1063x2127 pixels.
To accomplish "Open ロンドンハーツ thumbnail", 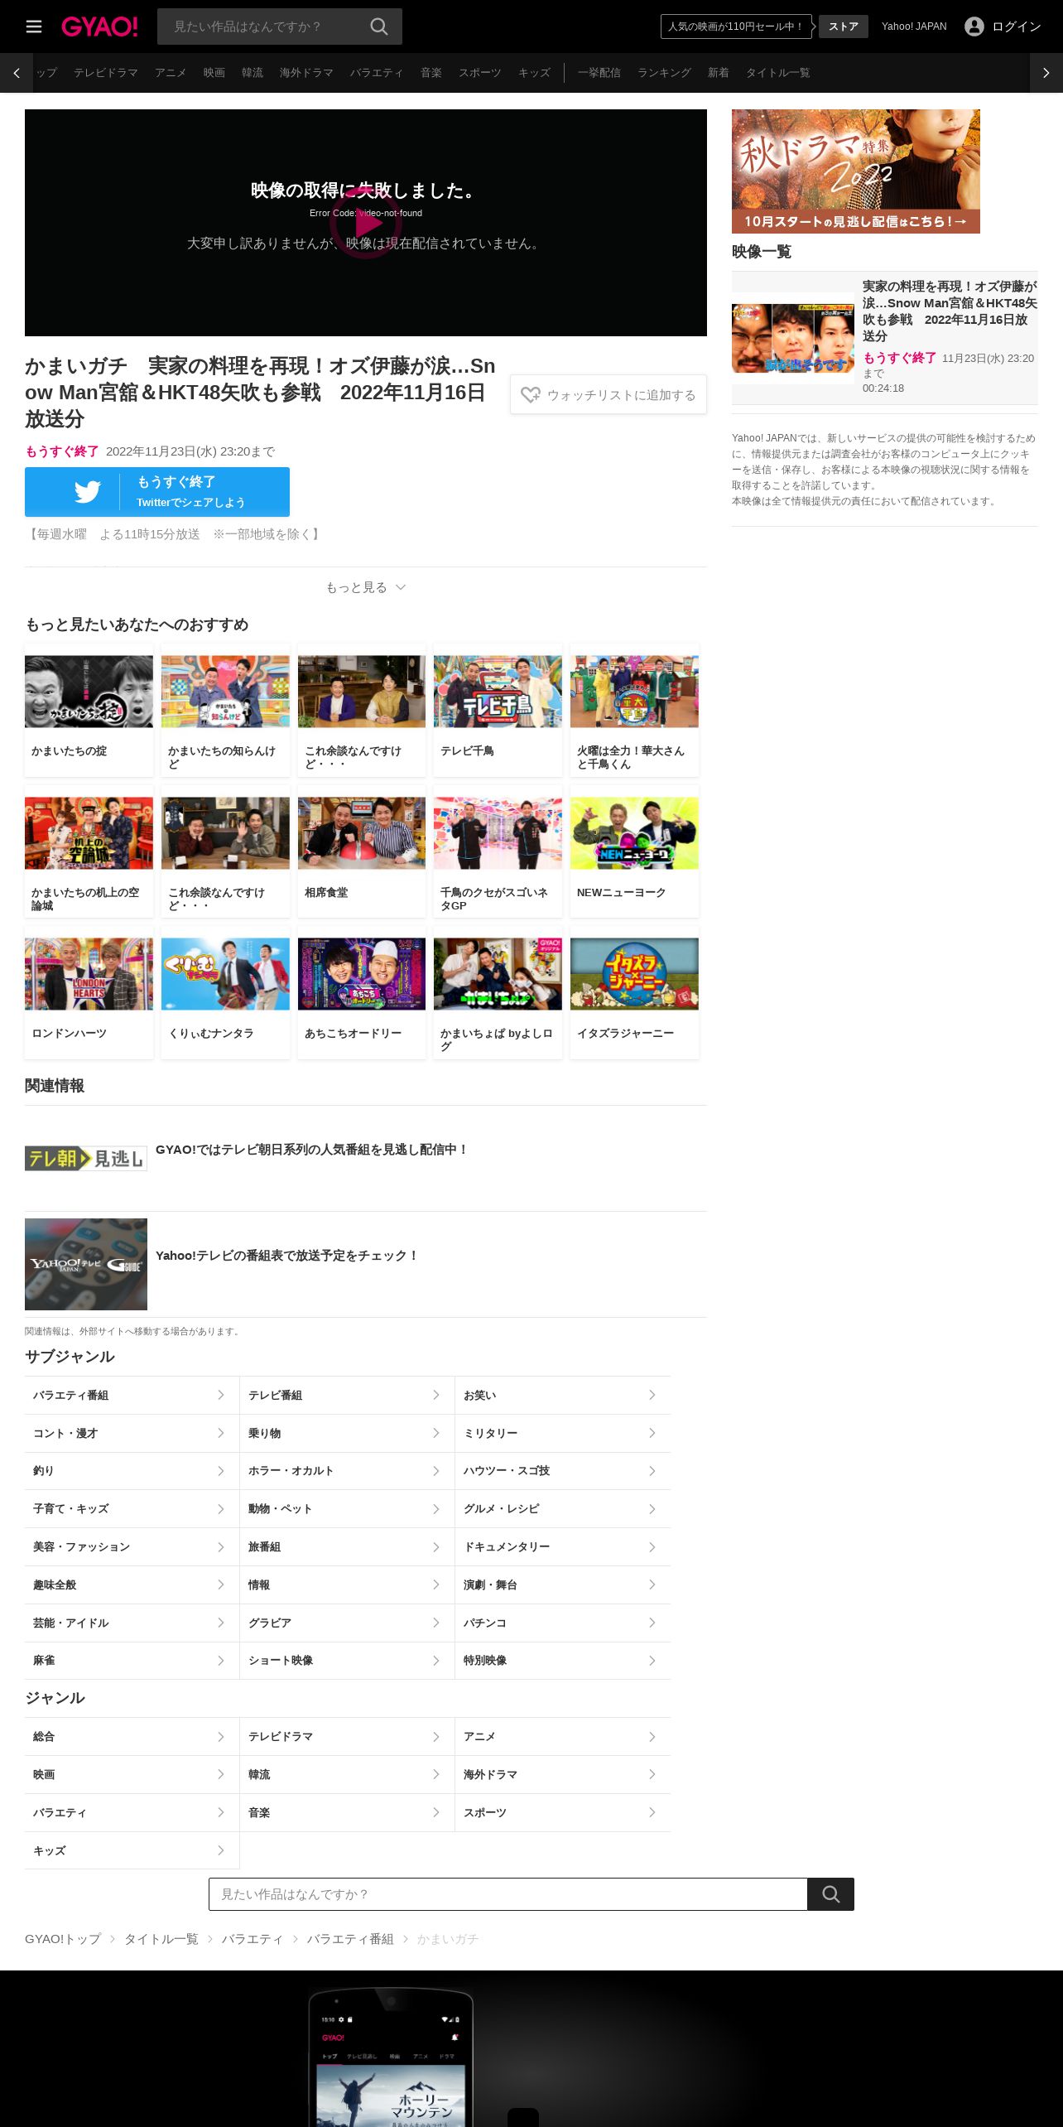I will pos(89,974).
